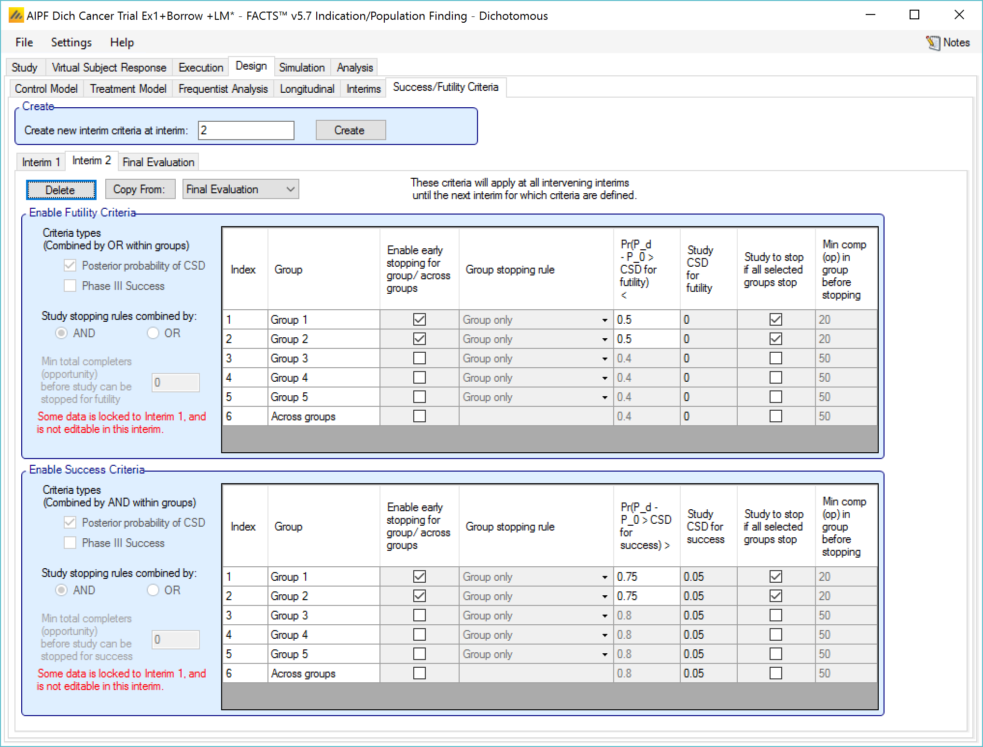Click the Create button
This screenshot has width=983, height=747.
pyautogui.click(x=350, y=130)
